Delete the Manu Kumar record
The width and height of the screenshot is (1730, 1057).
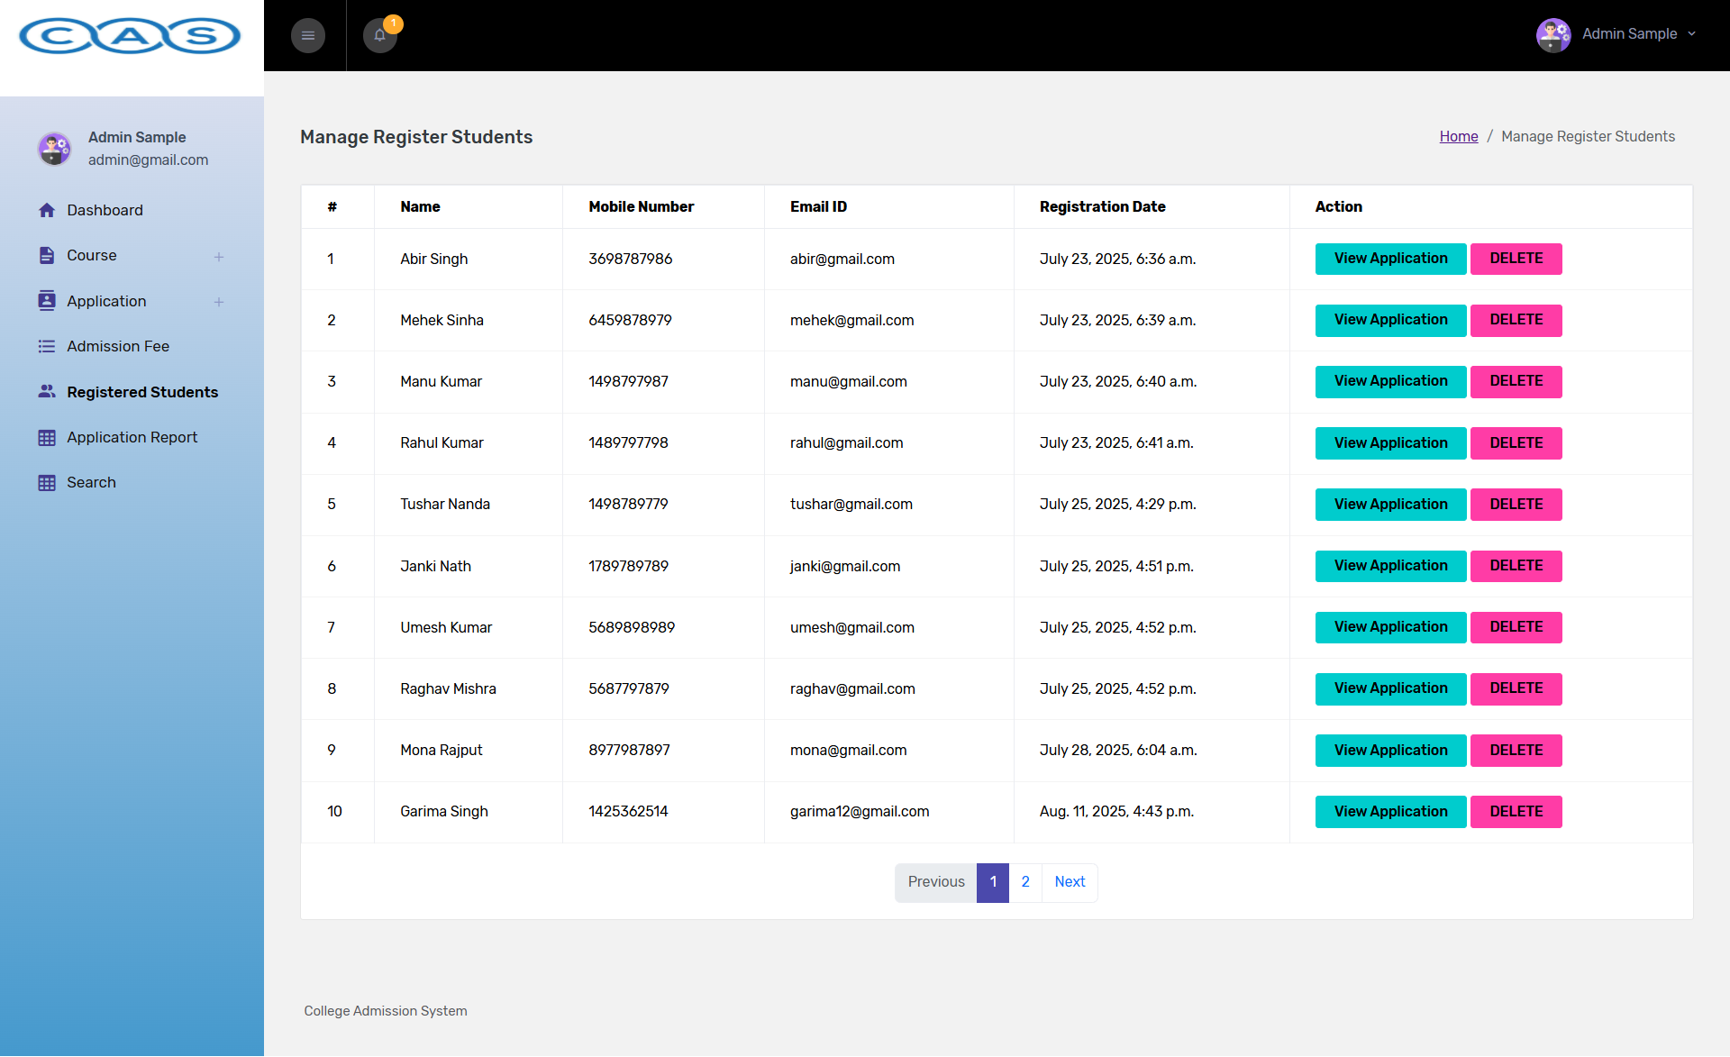click(x=1516, y=381)
